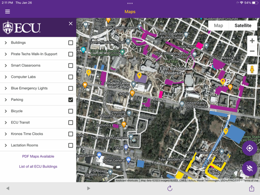Open List of all ECU Buildings
The width and height of the screenshot is (260, 195).
pos(38,166)
